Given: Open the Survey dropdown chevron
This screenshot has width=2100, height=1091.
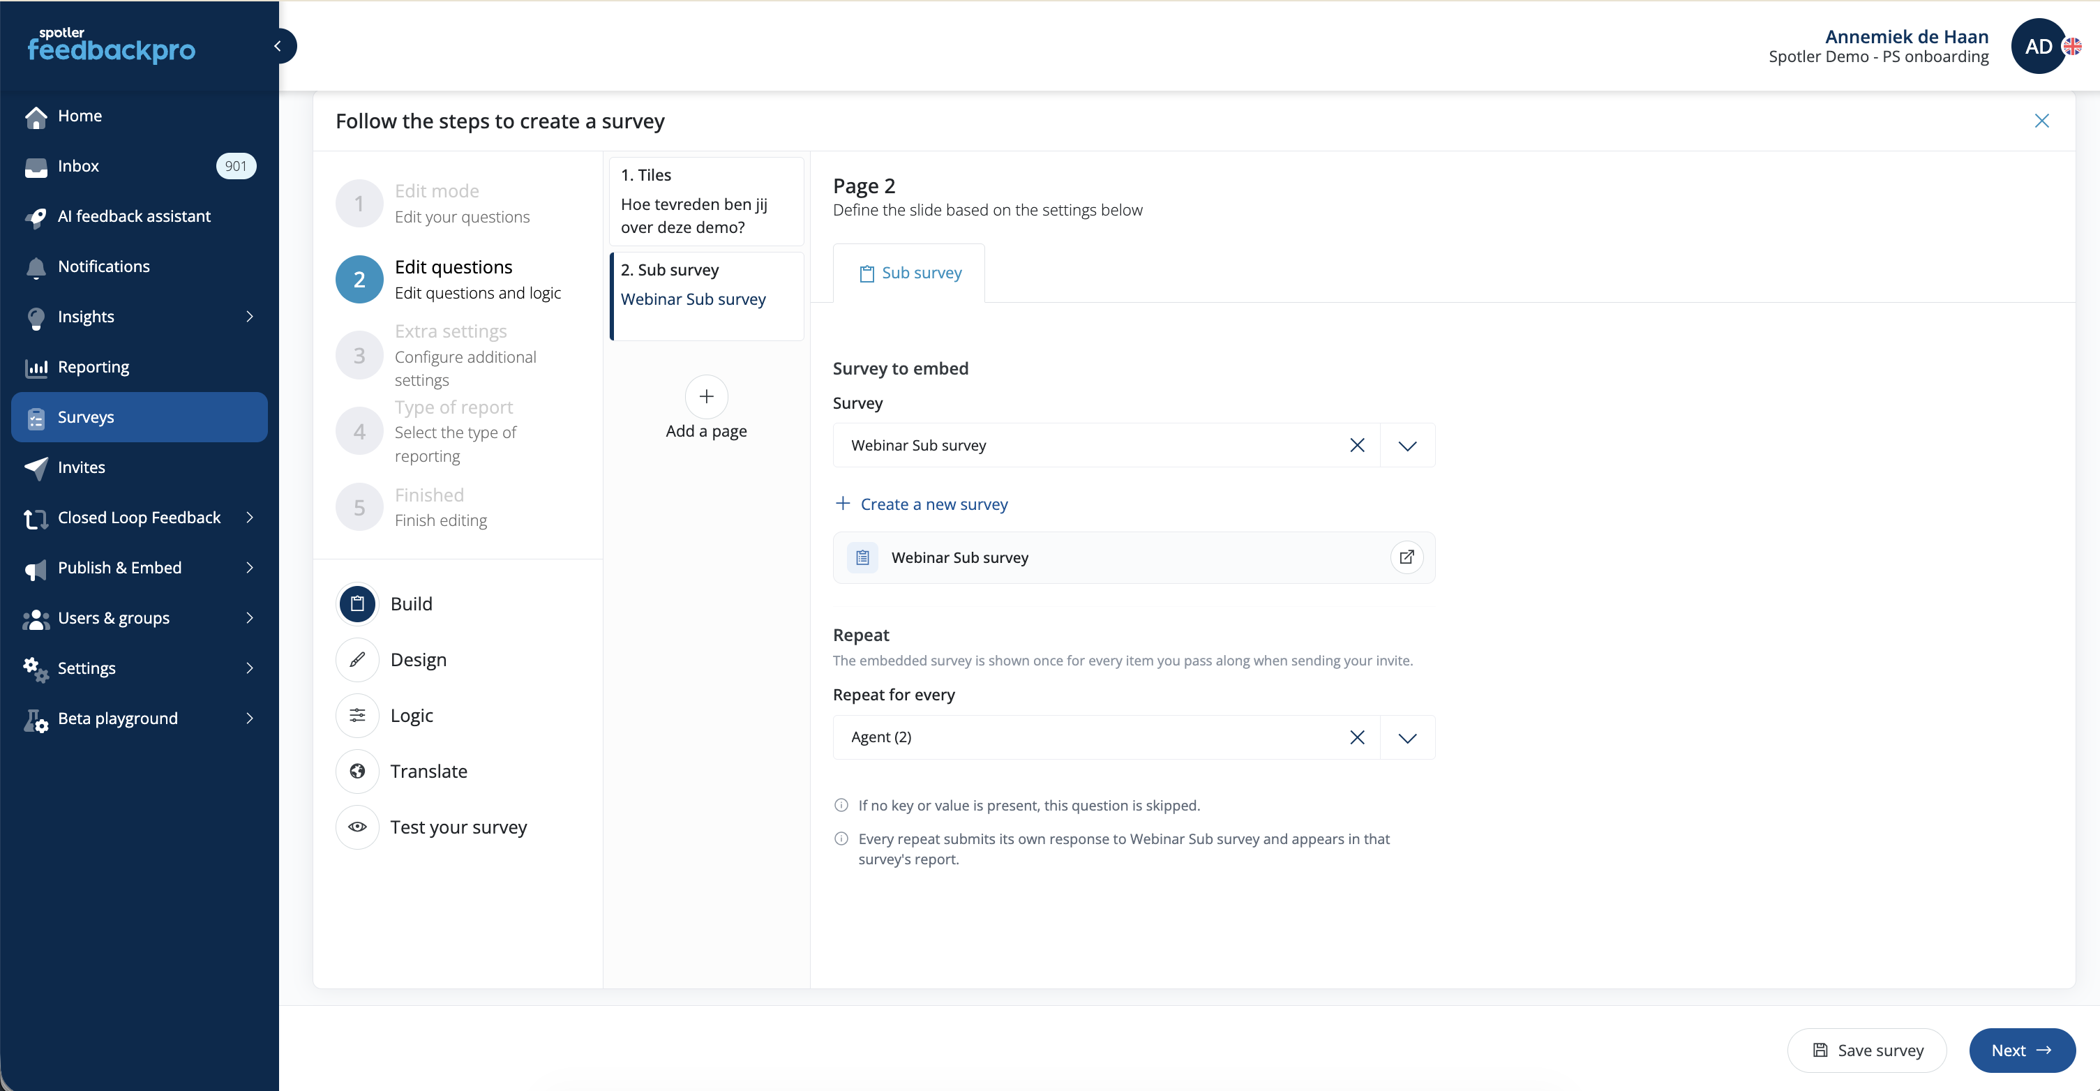Looking at the screenshot, I should point(1408,445).
